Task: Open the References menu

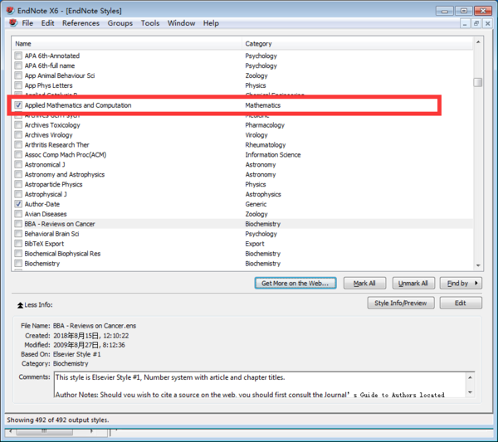Action: coord(81,23)
